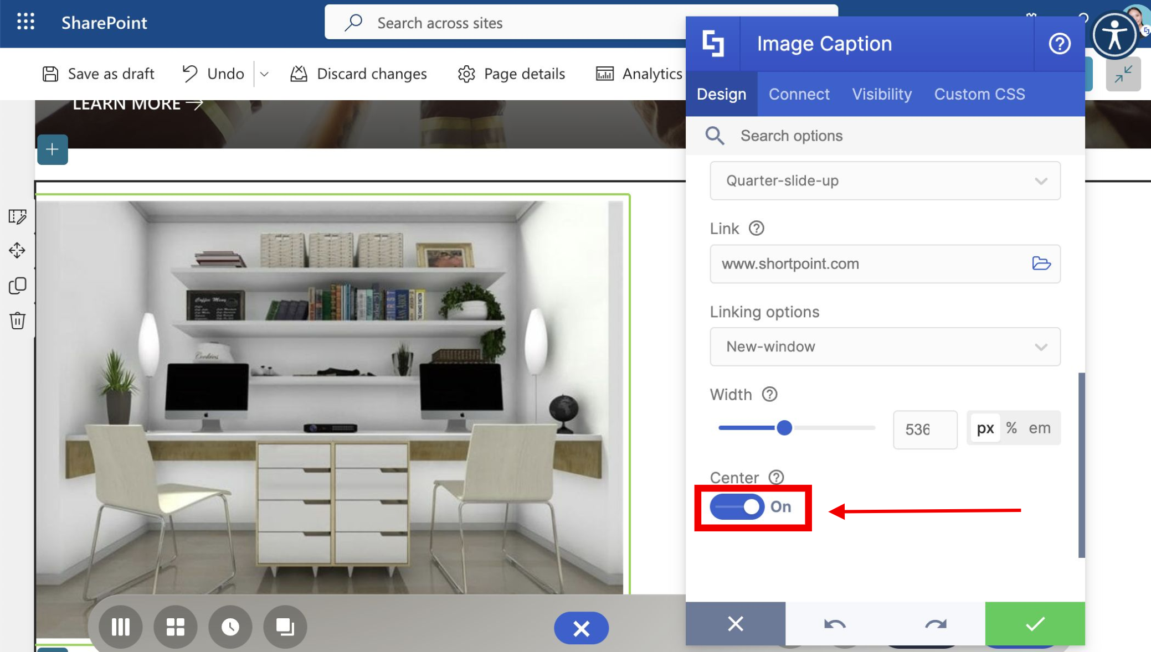Click the browse folder icon in Link field

[x=1041, y=263]
